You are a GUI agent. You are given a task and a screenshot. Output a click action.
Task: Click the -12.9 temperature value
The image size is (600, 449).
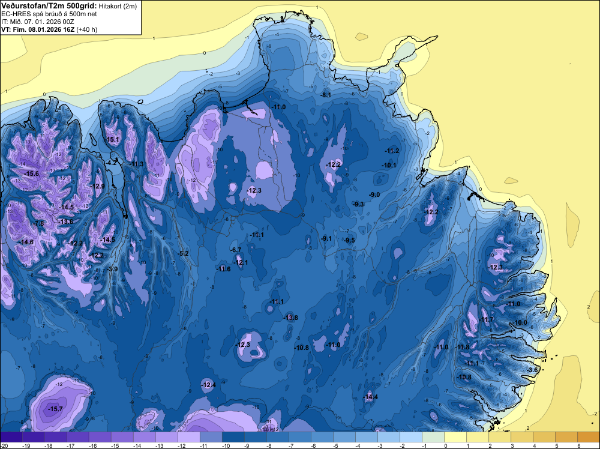pyautogui.click(x=97, y=187)
